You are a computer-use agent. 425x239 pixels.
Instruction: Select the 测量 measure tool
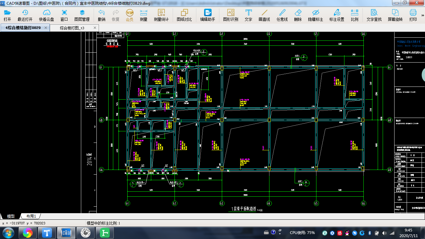(x=143, y=15)
